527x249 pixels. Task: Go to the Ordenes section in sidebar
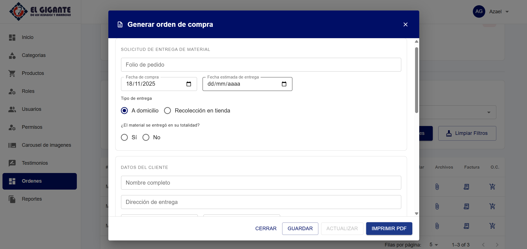coord(32,181)
